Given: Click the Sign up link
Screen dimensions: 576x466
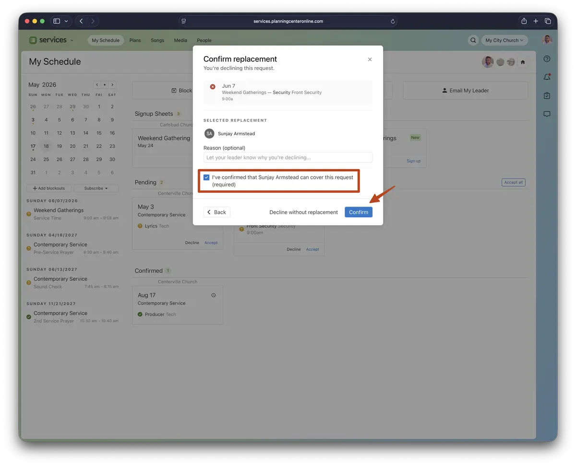Looking at the screenshot, I should (x=414, y=161).
